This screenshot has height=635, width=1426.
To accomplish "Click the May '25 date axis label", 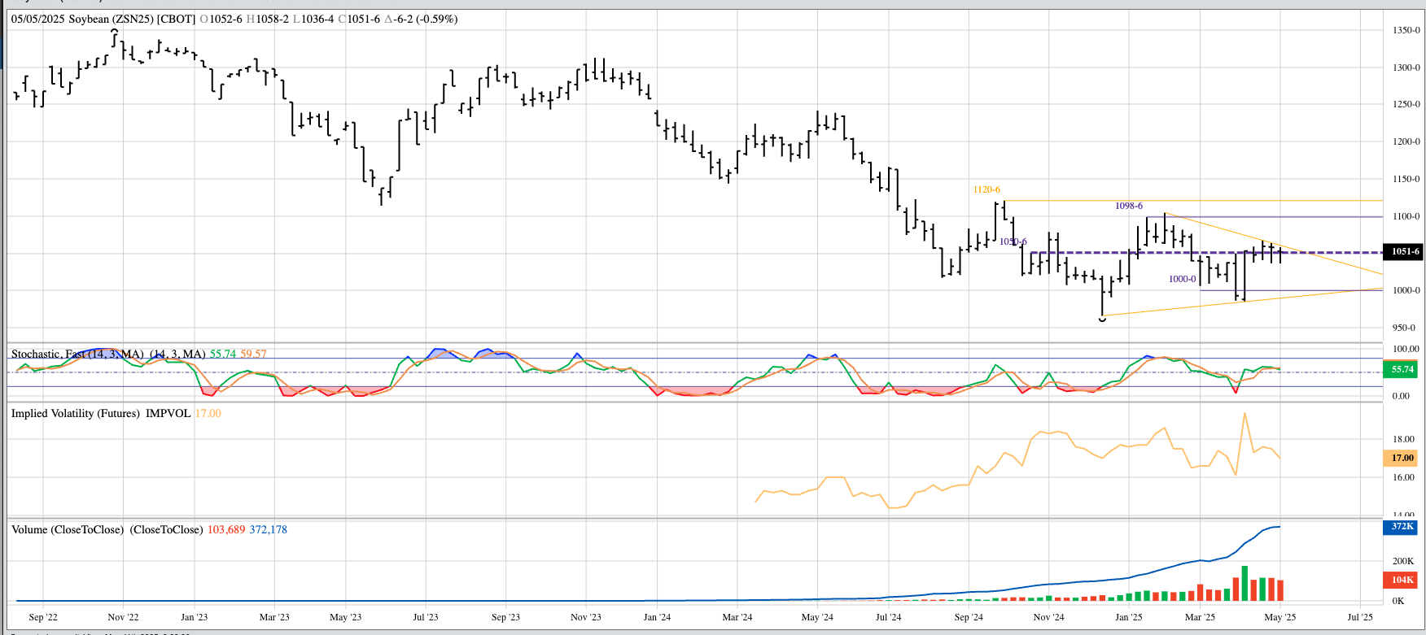I will [x=1279, y=617].
